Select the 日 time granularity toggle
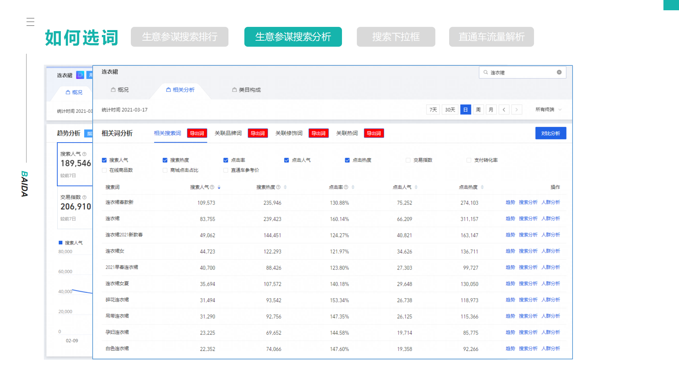This screenshot has height=382, width=679. (x=465, y=110)
